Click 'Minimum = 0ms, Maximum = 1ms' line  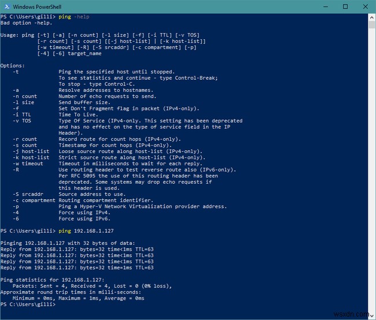pos(79,298)
